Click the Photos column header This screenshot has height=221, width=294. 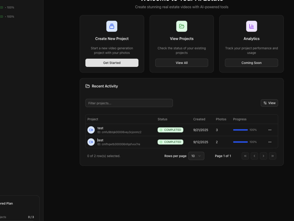coord(221,119)
